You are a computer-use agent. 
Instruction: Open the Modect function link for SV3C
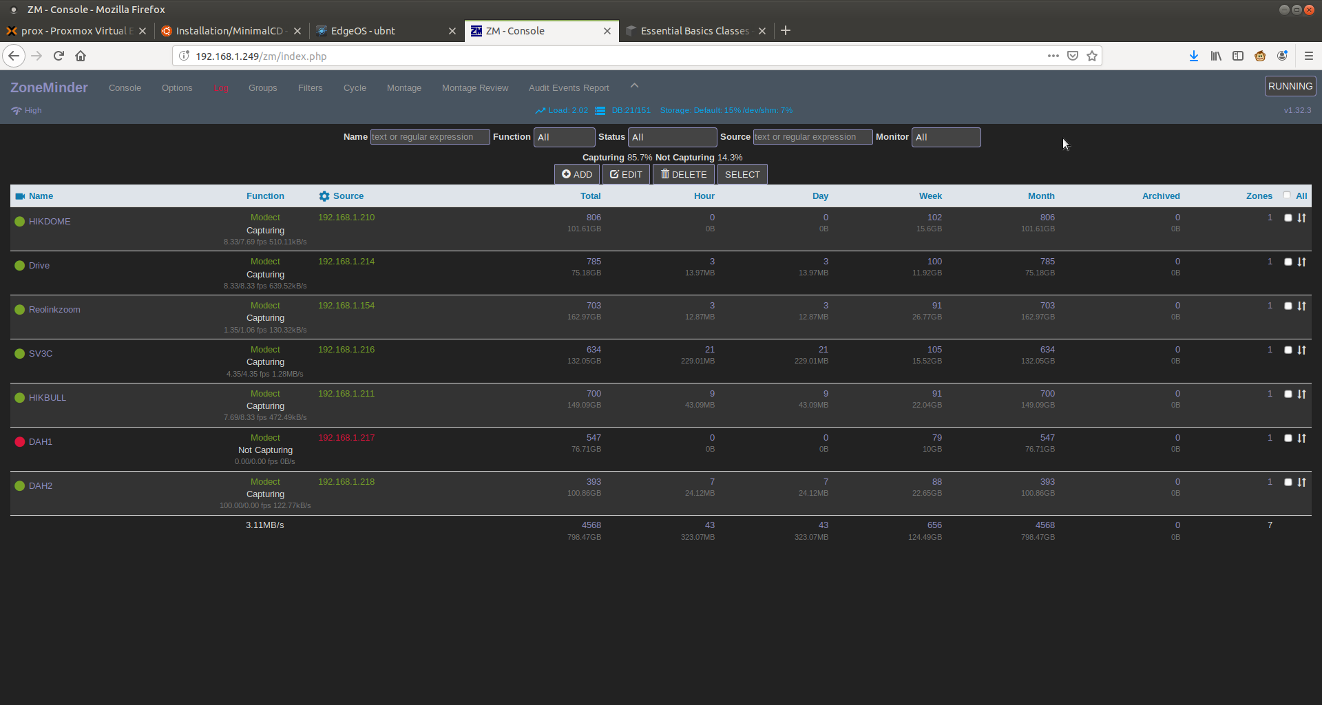click(265, 350)
